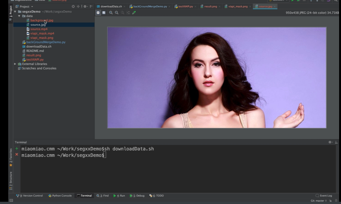The height and width of the screenshot is (204, 341).
Task: Close the viapi_mask.png editor tab
Action: click(250, 6)
